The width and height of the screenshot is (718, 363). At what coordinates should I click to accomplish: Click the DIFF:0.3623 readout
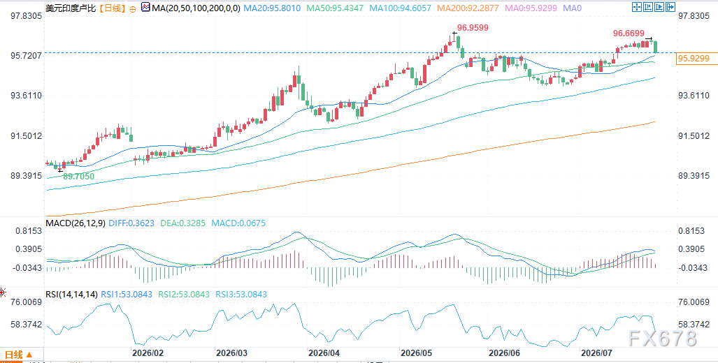[131, 223]
